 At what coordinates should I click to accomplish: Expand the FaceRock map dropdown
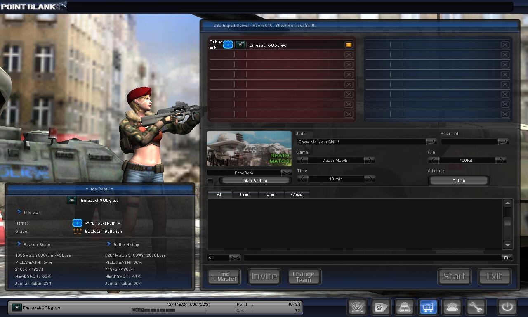click(x=286, y=173)
